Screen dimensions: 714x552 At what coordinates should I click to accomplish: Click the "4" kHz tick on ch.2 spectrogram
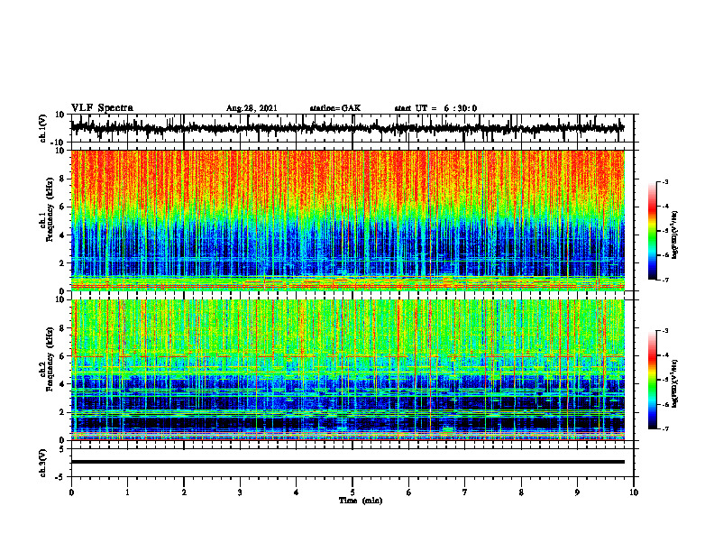(62, 384)
